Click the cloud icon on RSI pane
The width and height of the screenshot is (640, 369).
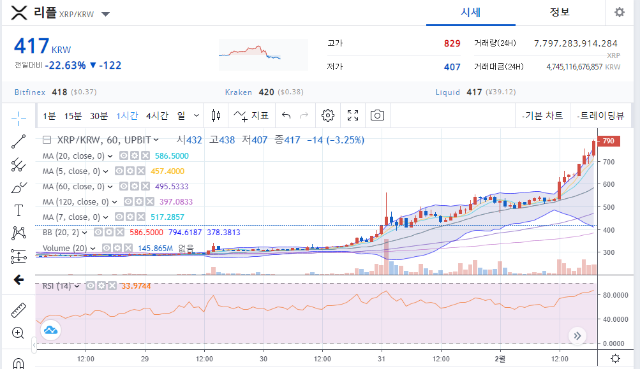pos(50,330)
